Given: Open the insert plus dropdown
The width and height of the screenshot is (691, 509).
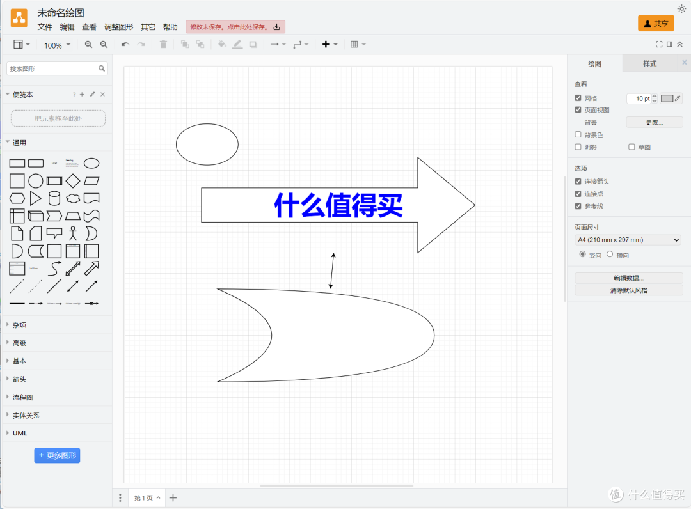Looking at the screenshot, I should tap(330, 45).
